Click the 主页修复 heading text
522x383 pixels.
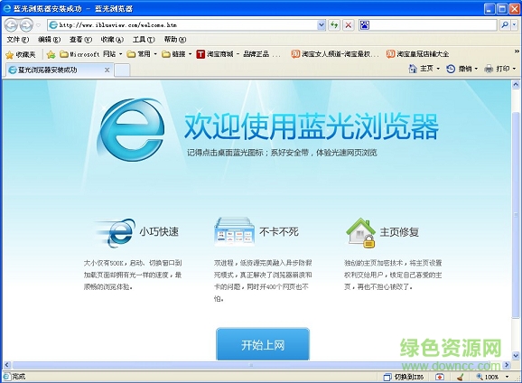coord(399,232)
